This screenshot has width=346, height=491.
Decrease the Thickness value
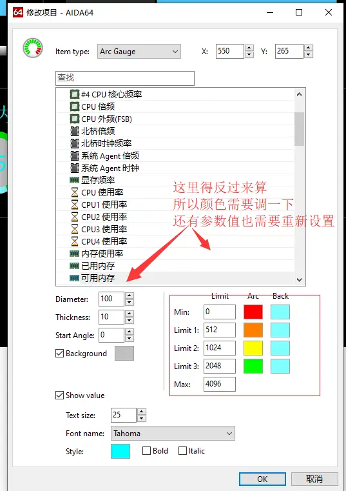130,320
